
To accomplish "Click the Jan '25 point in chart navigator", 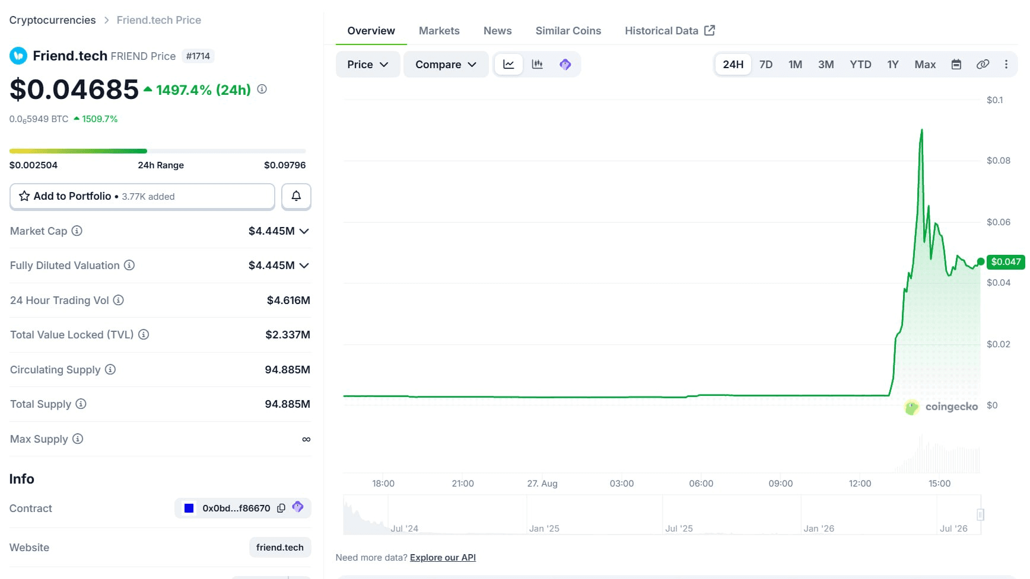I will (x=544, y=528).
